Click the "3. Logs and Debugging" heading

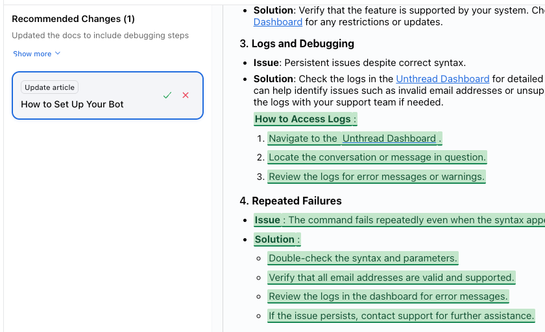[297, 44]
